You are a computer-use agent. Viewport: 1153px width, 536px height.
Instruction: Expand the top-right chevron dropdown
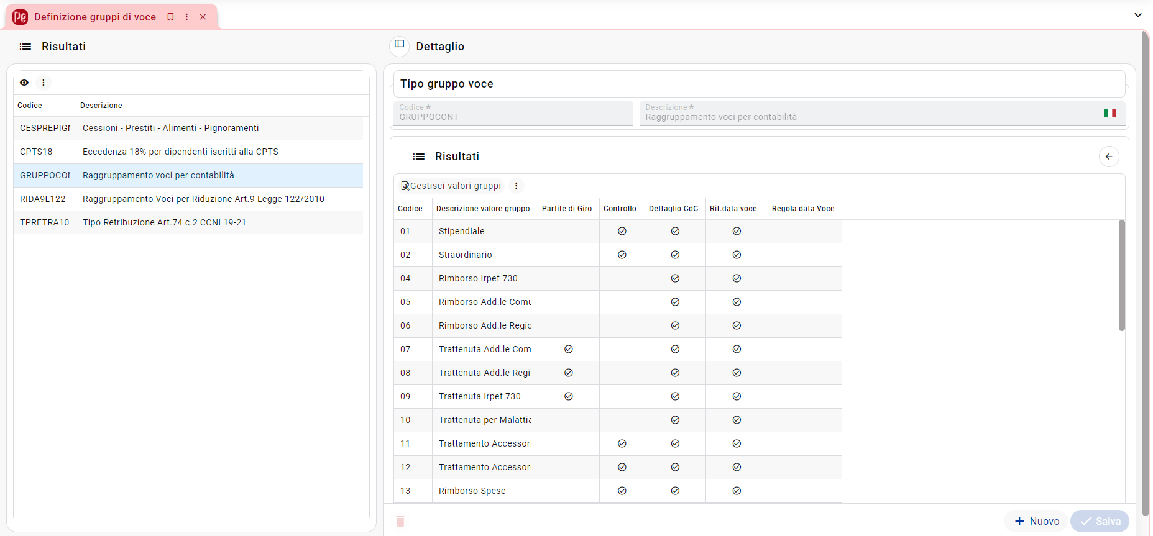coord(1138,15)
